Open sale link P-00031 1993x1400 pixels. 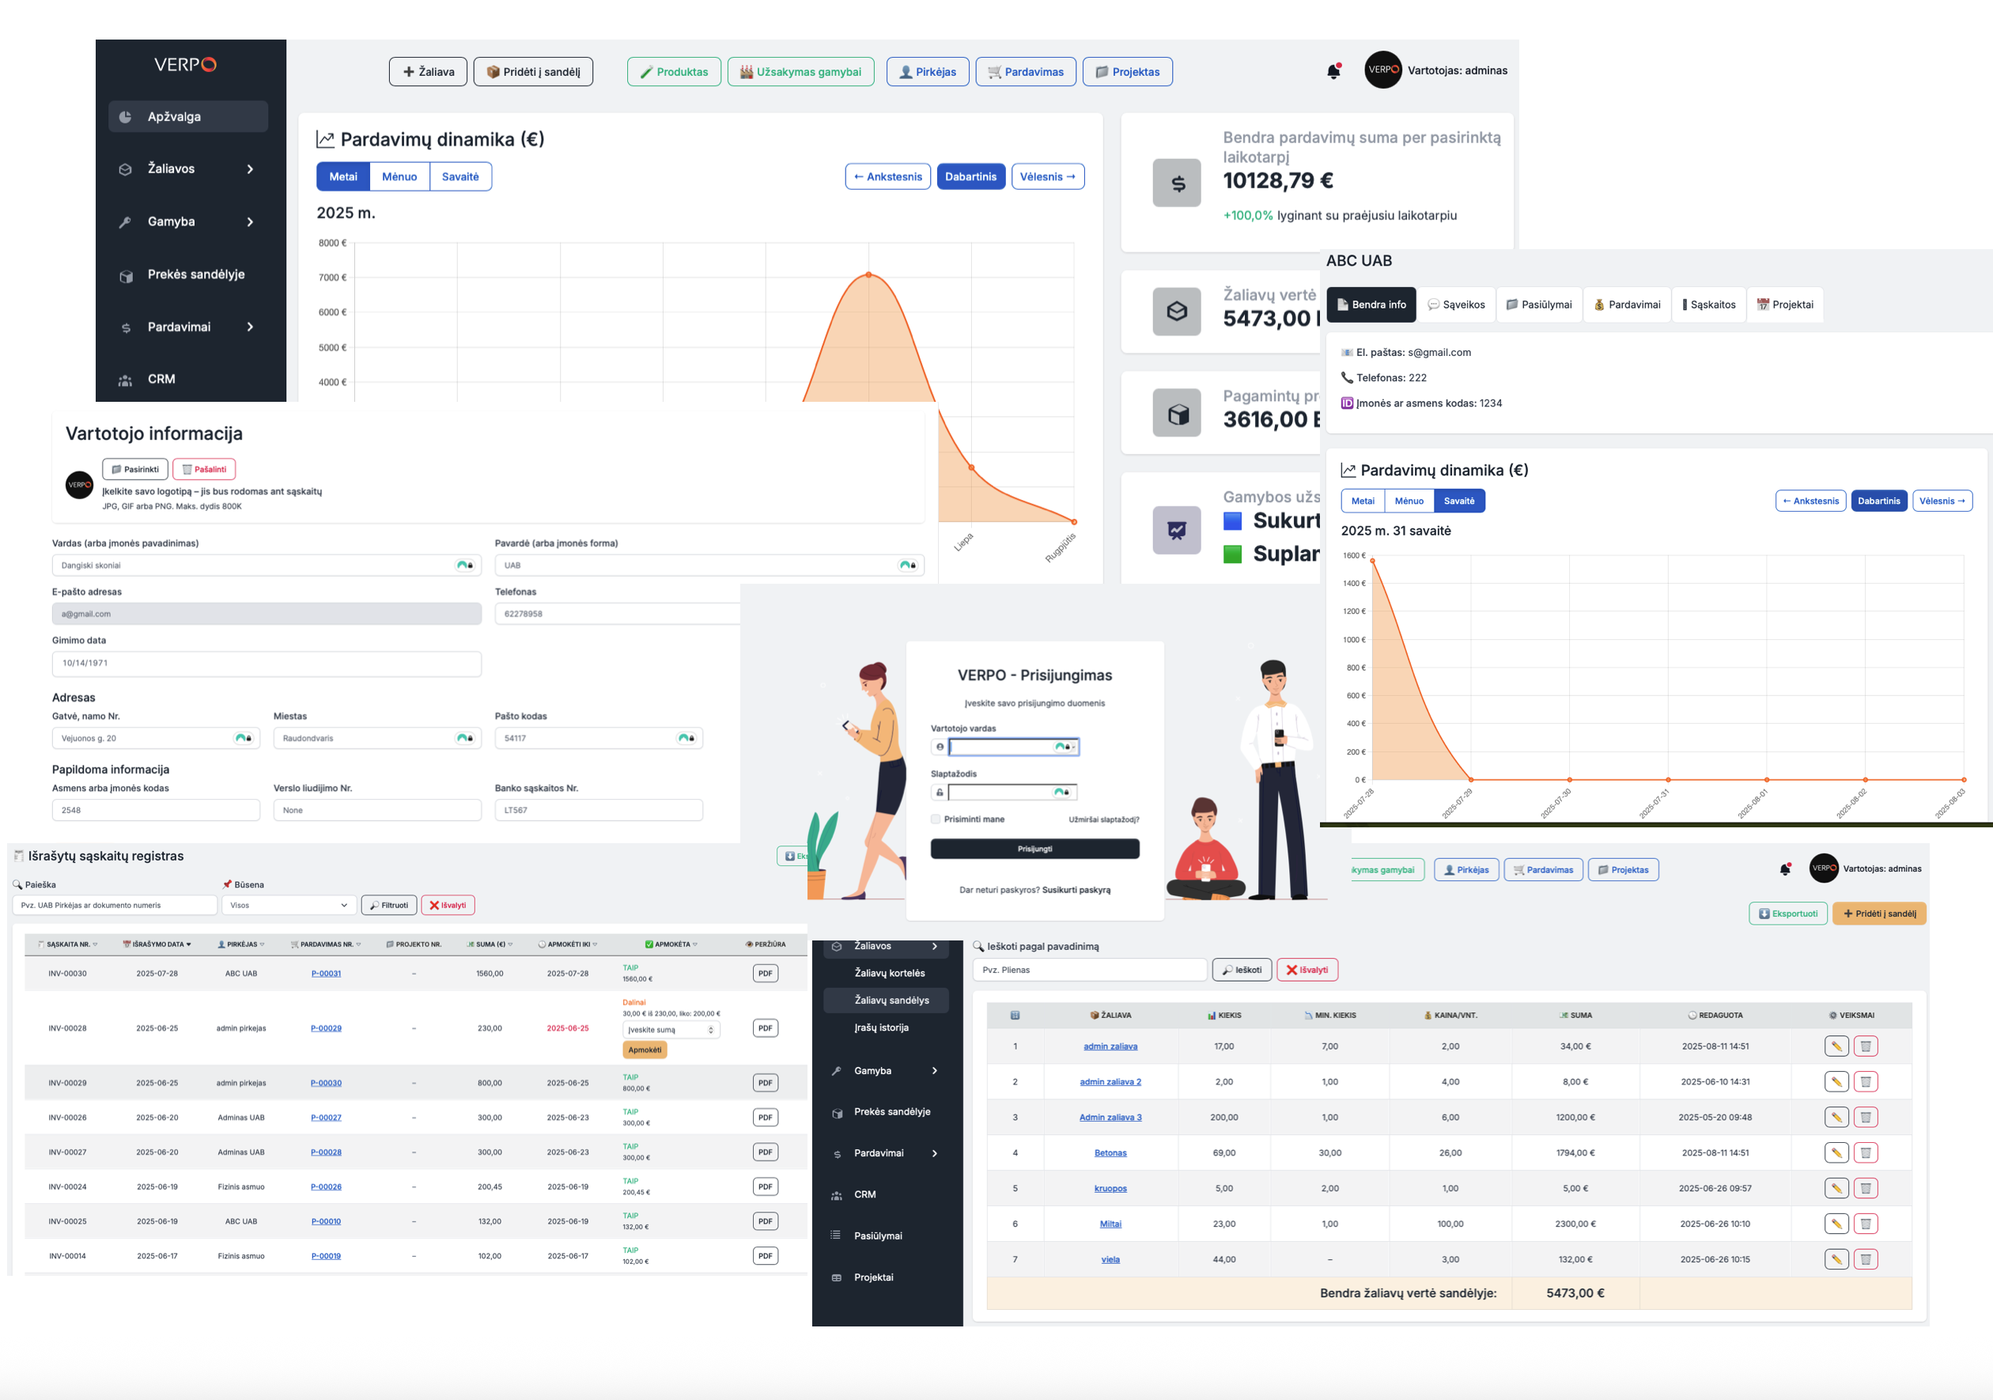[x=327, y=973]
